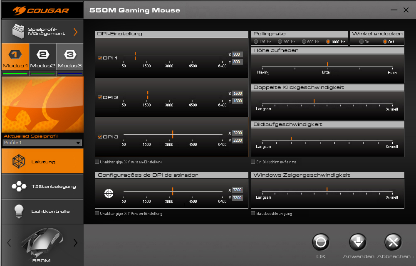416x266 pixels.
Task: Click the sniper DPI X value field
Action: point(237,190)
